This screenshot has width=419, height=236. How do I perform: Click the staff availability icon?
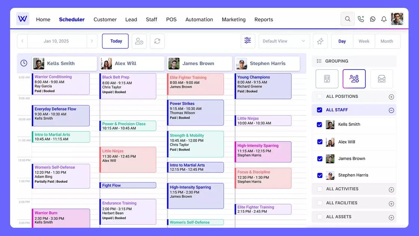click(x=139, y=41)
